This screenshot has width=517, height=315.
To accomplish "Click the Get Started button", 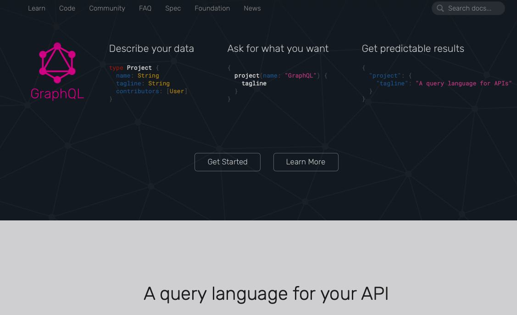I will [x=227, y=162].
